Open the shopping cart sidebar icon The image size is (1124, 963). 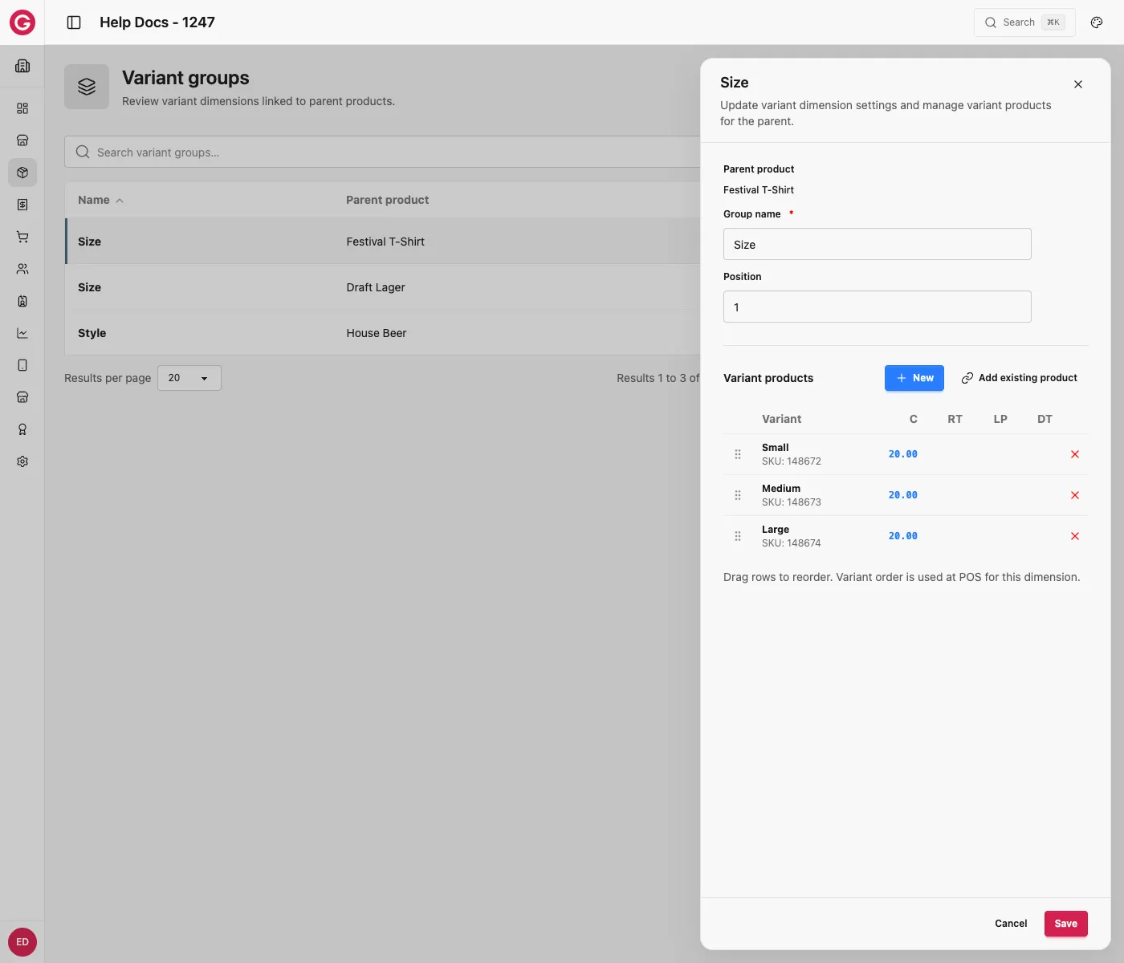[x=22, y=237]
